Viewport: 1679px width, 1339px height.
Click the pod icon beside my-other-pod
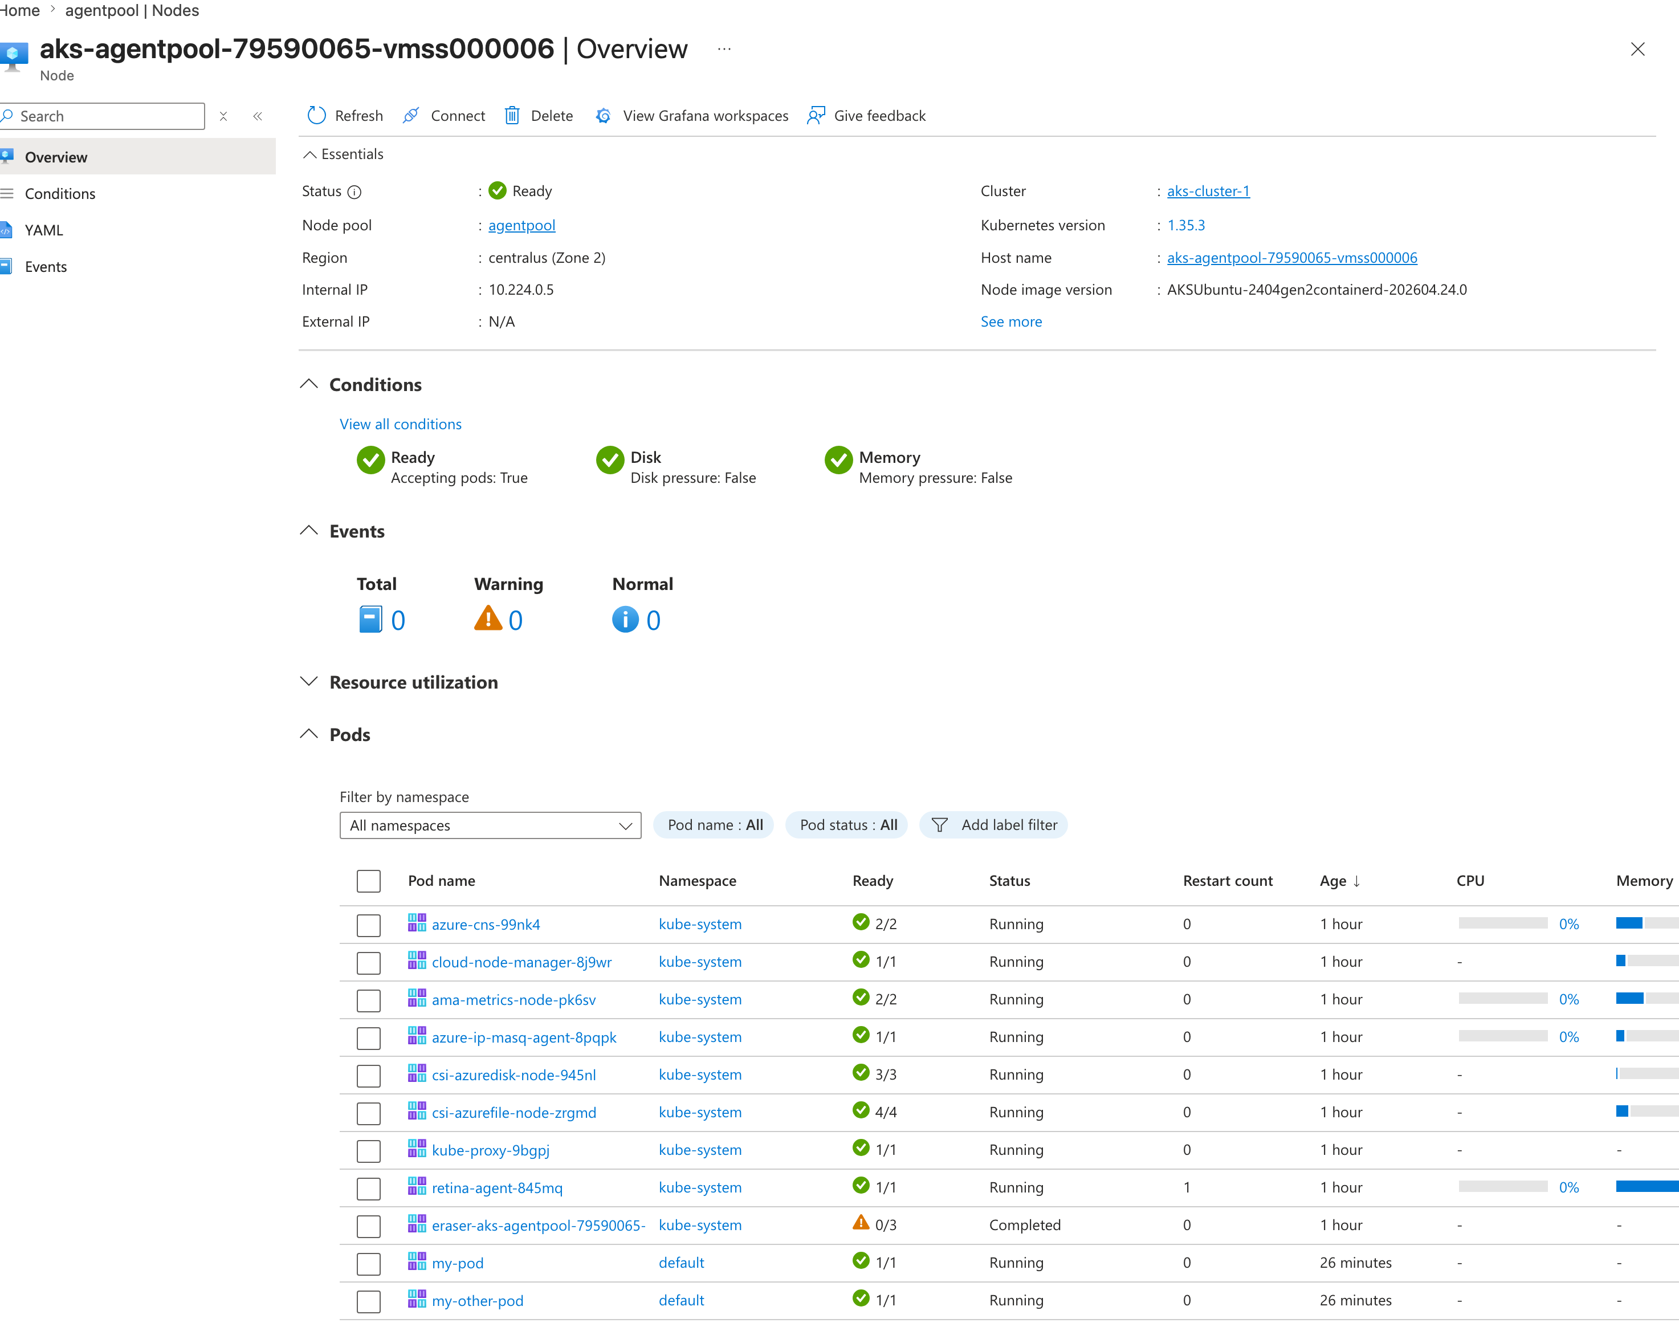417,1299
